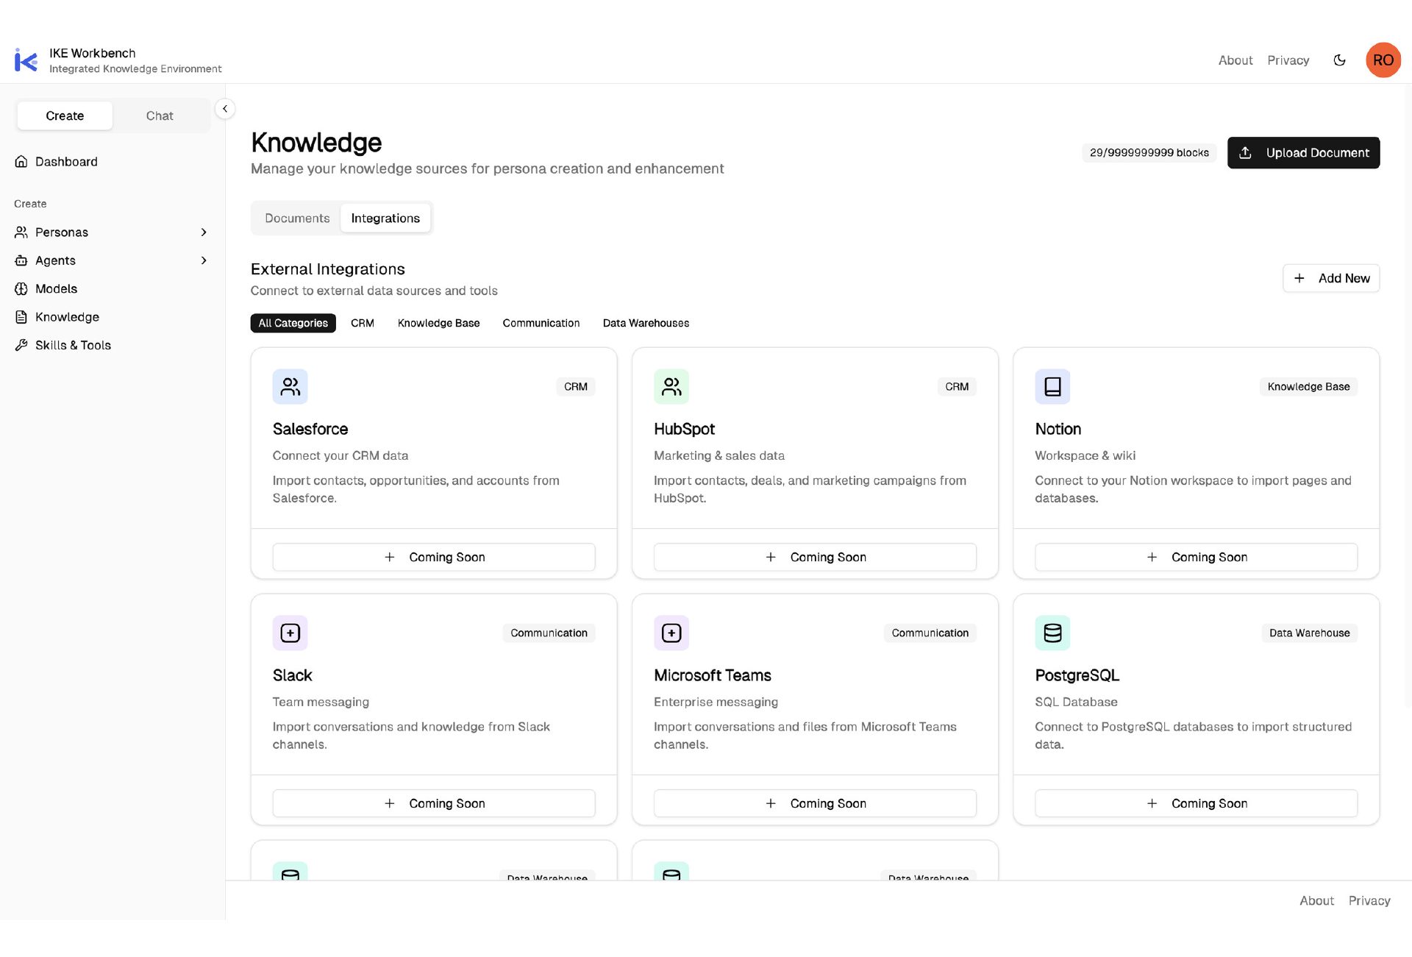Expand the Agents submenu chevron
Image resolution: width=1412 pixels, height=957 pixels.
pyautogui.click(x=204, y=260)
